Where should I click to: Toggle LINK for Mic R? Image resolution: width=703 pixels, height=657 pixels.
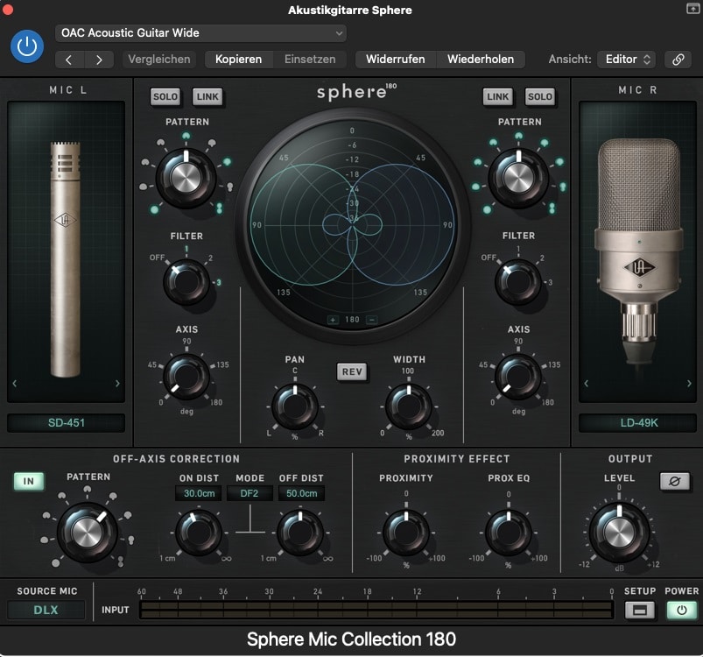click(x=497, y=97)
